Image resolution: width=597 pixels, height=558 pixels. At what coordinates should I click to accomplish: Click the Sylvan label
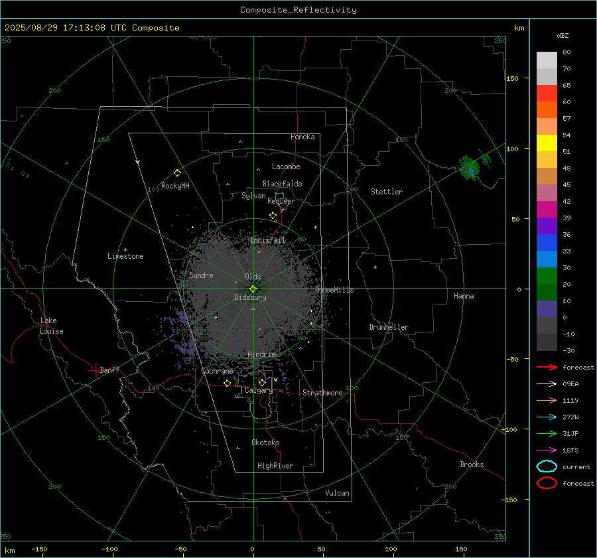pyautogui.click(x=253, y=196)
